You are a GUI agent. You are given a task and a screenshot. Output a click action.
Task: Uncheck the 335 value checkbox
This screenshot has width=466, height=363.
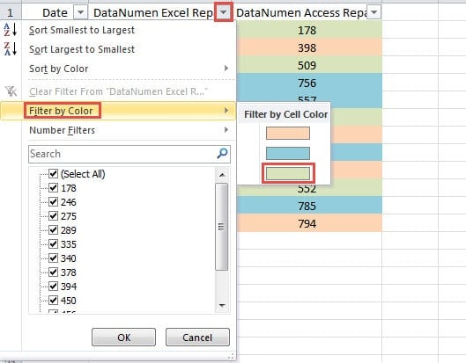click(x=53, y=243)
